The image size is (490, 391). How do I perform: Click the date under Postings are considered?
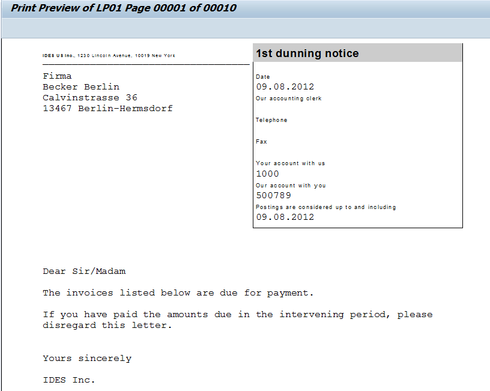285,217
